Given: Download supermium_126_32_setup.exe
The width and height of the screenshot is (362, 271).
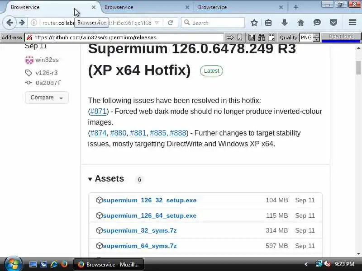Looking at the screenshot, I should [x=150, y=200].
